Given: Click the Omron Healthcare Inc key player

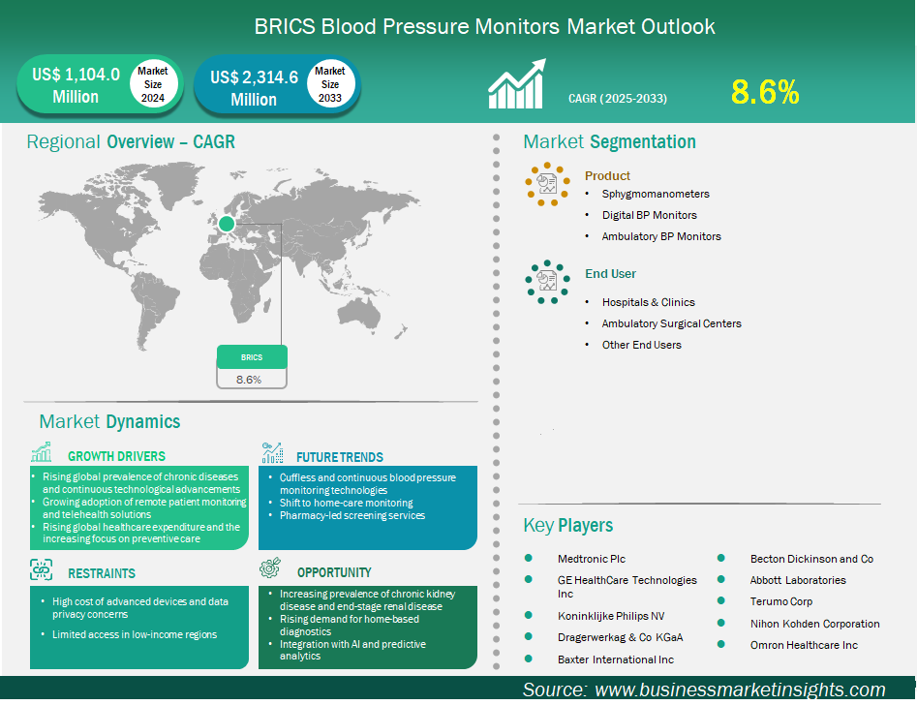Looking at the screenshot, I should [804, 645].
